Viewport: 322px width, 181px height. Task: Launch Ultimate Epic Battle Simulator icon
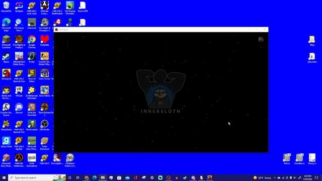coord(19,59)
